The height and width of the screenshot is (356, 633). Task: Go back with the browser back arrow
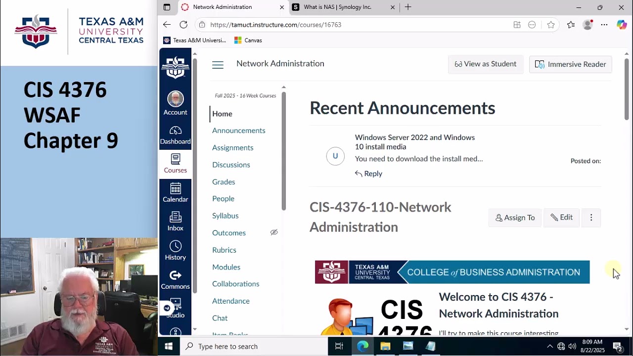point(167,25)
